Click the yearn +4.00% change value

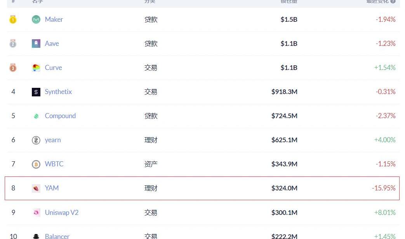click(385, 140)
